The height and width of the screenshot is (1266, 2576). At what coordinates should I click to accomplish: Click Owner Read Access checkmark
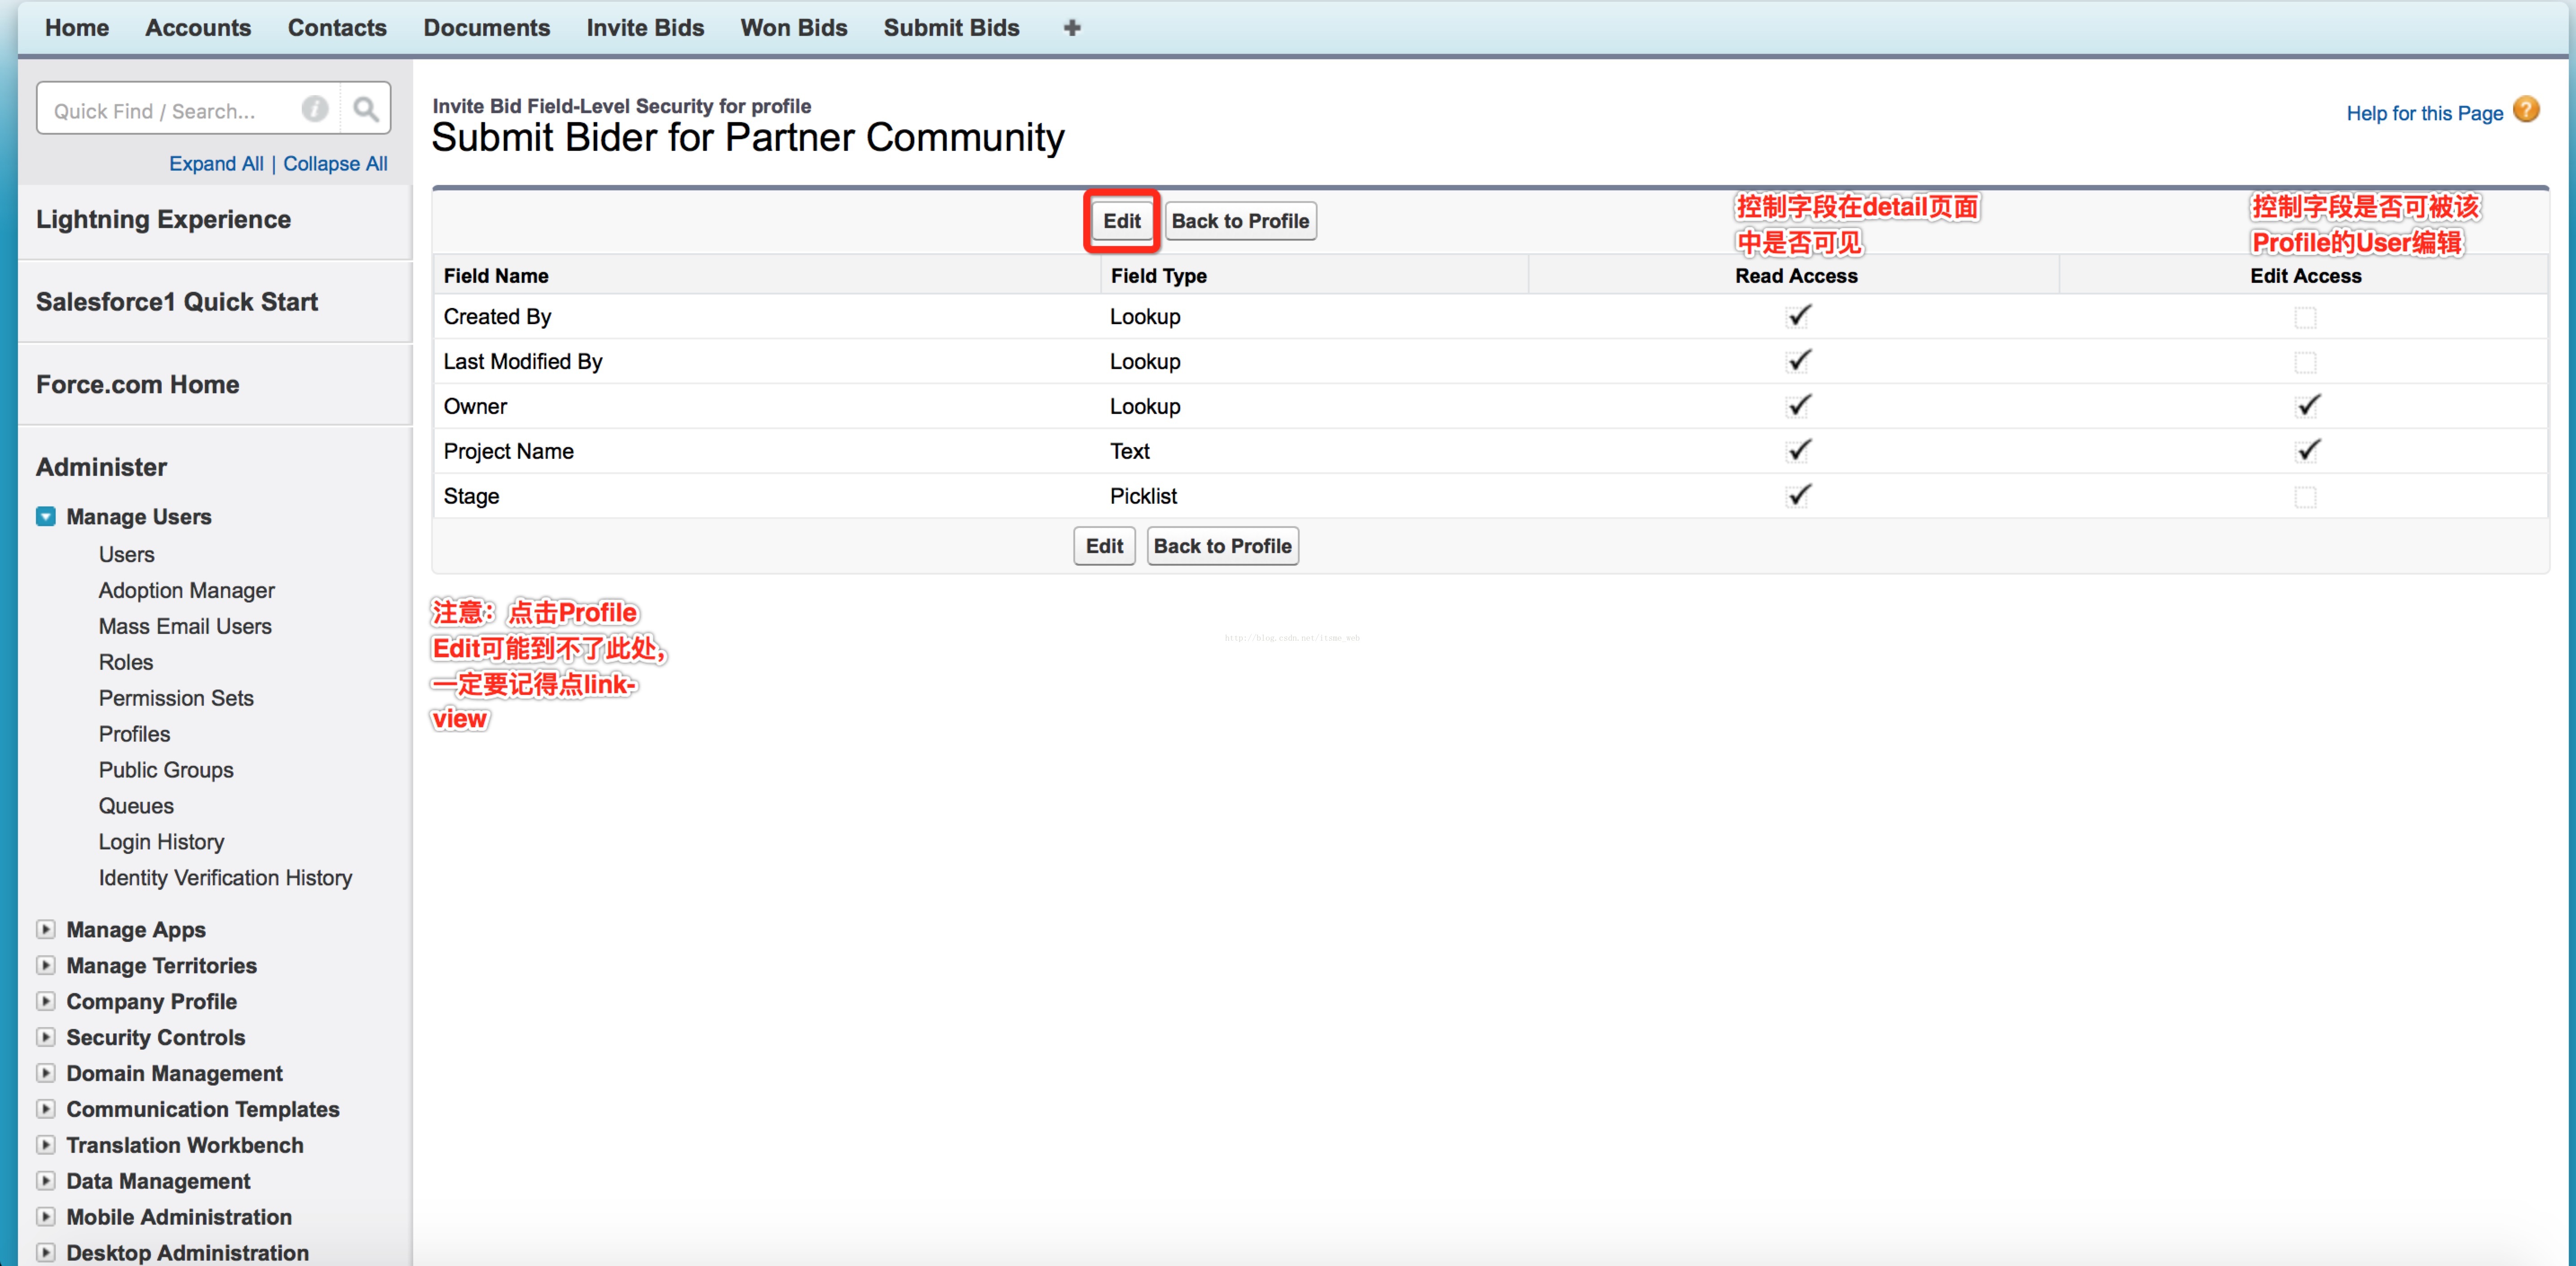(1798, 406)
